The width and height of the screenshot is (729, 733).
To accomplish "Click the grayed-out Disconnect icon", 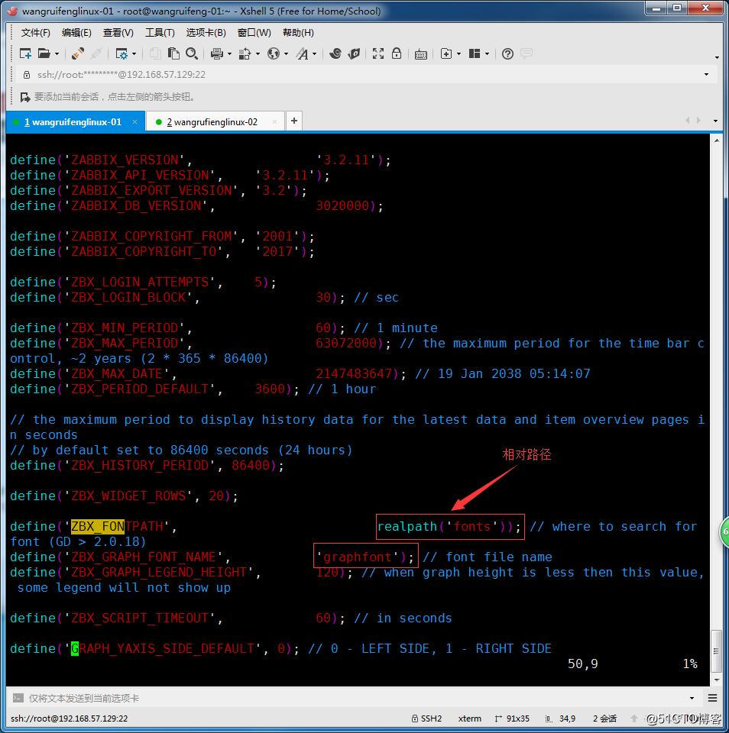I will tap(96, 53).
